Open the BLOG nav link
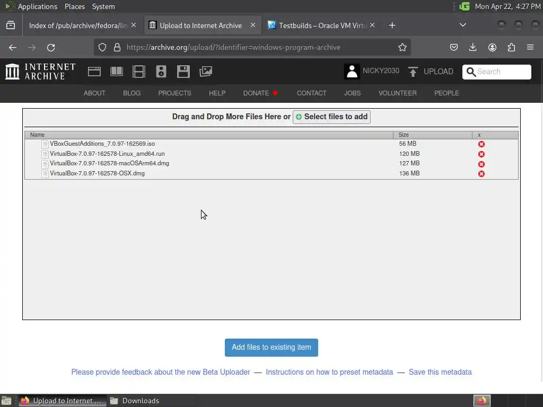Screen dimensions: 543x407 click(x=132, y=93)
